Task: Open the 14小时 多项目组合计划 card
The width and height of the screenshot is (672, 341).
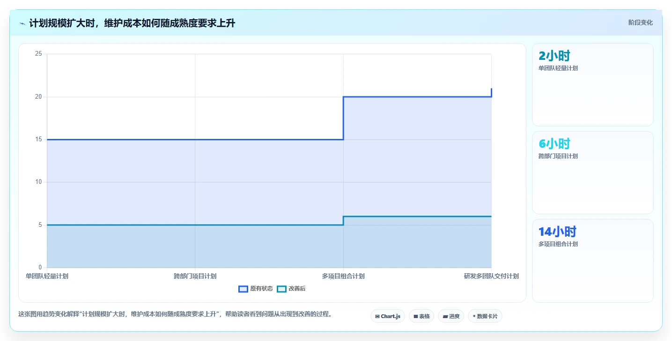Action: click(593, 261)
